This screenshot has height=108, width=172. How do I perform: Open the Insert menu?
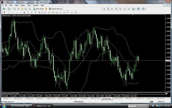pos(17,5)
